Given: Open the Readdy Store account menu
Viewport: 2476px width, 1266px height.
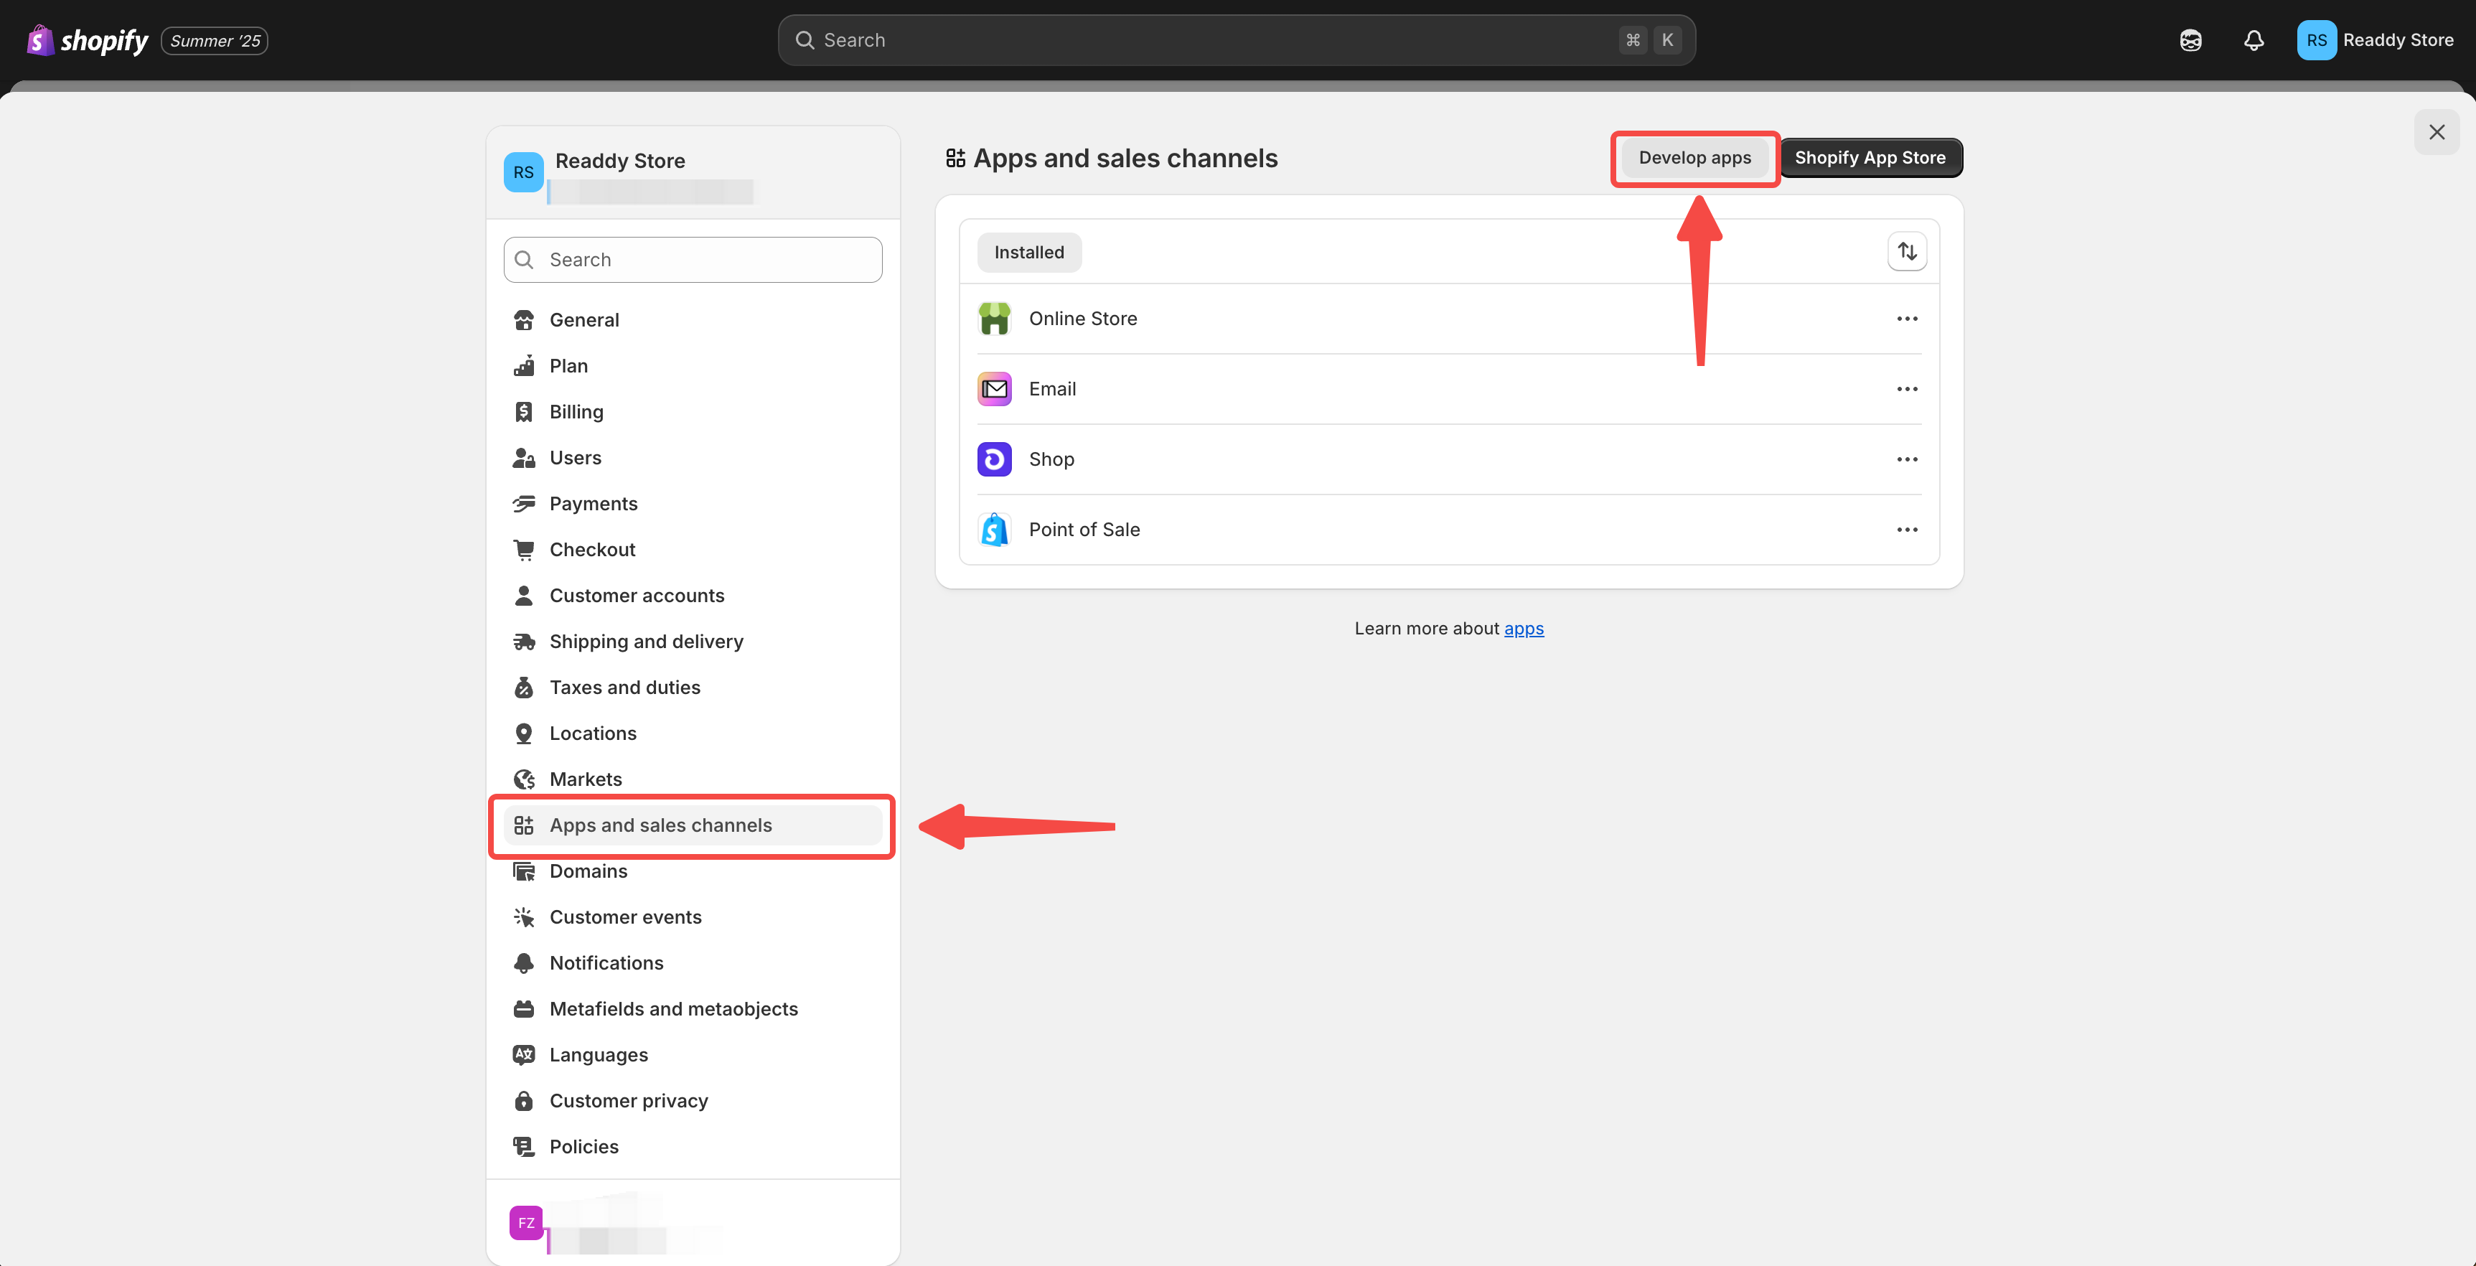Looking at the screenshot, I should coord(2374,40).
